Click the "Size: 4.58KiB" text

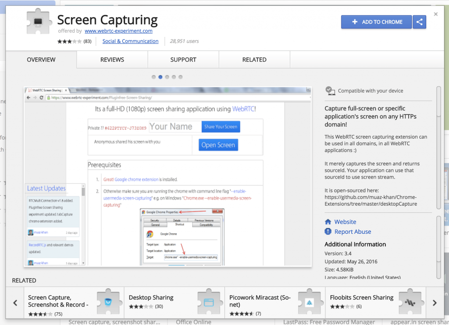339,269
